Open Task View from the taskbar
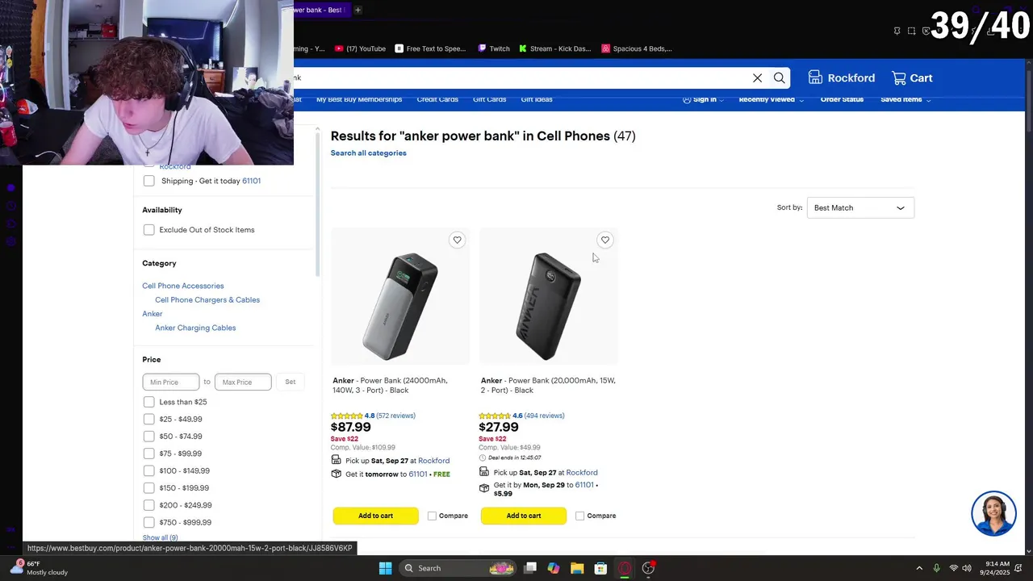Screen dimensions: 1033x581 coord(530,568)
